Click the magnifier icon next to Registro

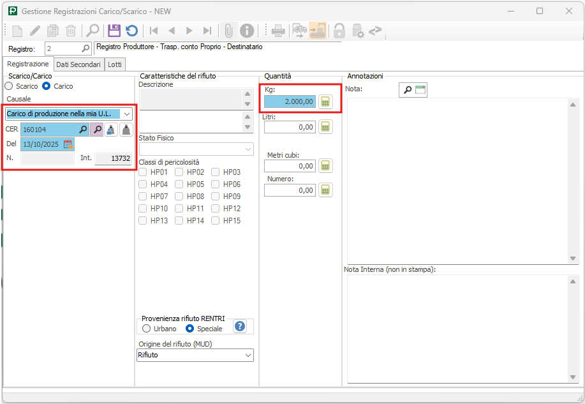tap(85, 49)
